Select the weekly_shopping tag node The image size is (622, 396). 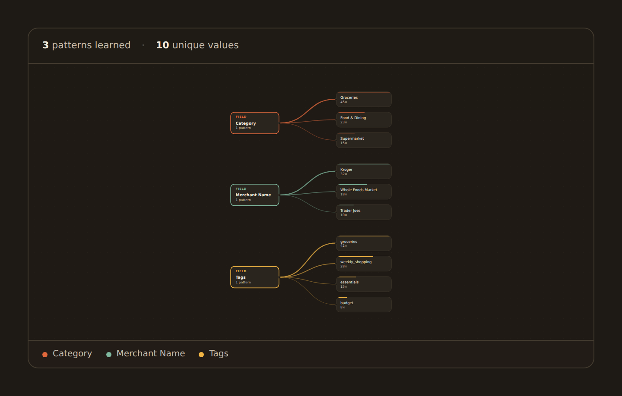pyautogui.click(x=364, y=264)
